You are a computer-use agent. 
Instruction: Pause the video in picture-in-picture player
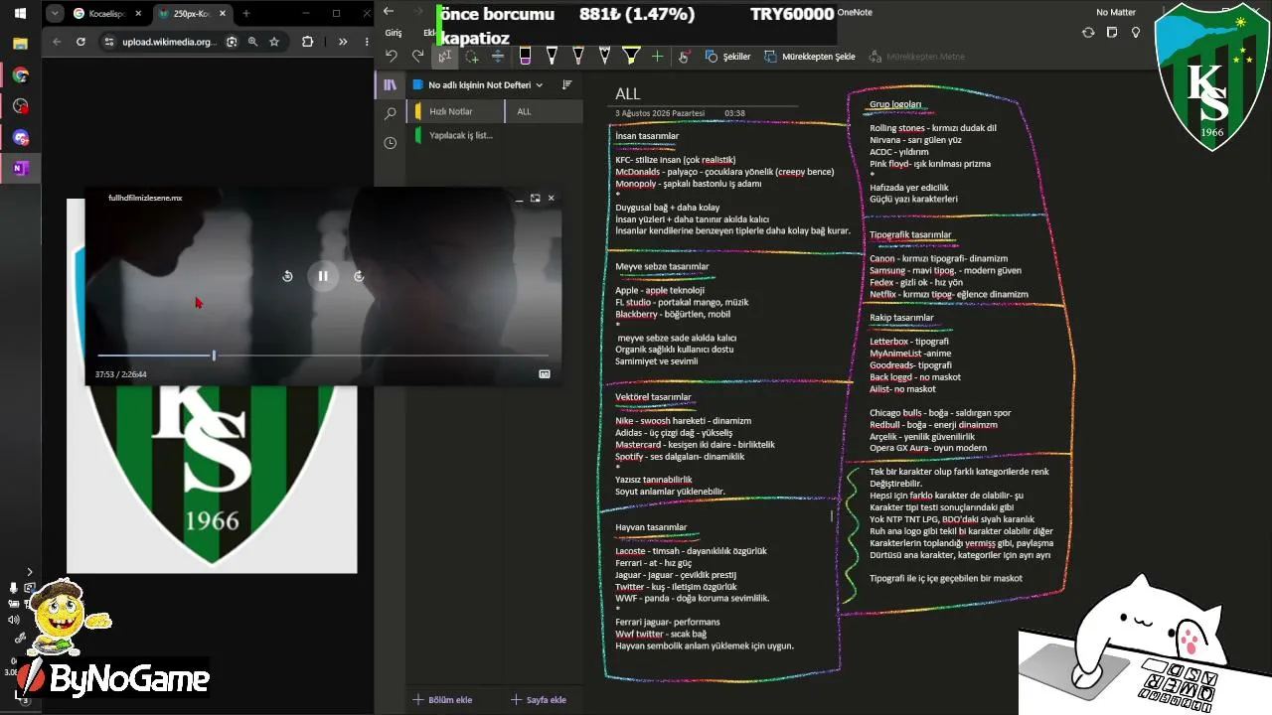323,276
